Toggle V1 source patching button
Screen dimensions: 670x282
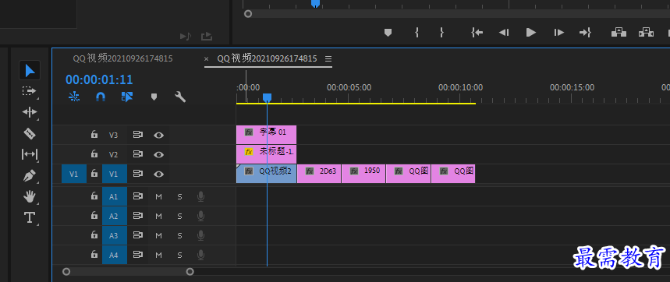[74, 174]
